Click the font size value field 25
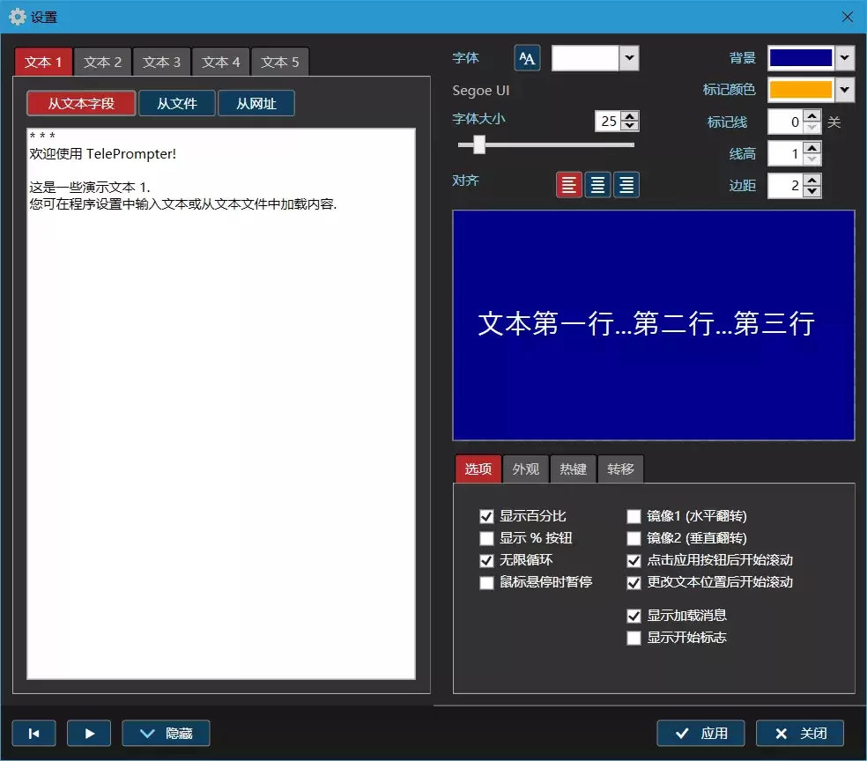The height and width of the screenshot is (761, 867). click(x=608, y=121)
